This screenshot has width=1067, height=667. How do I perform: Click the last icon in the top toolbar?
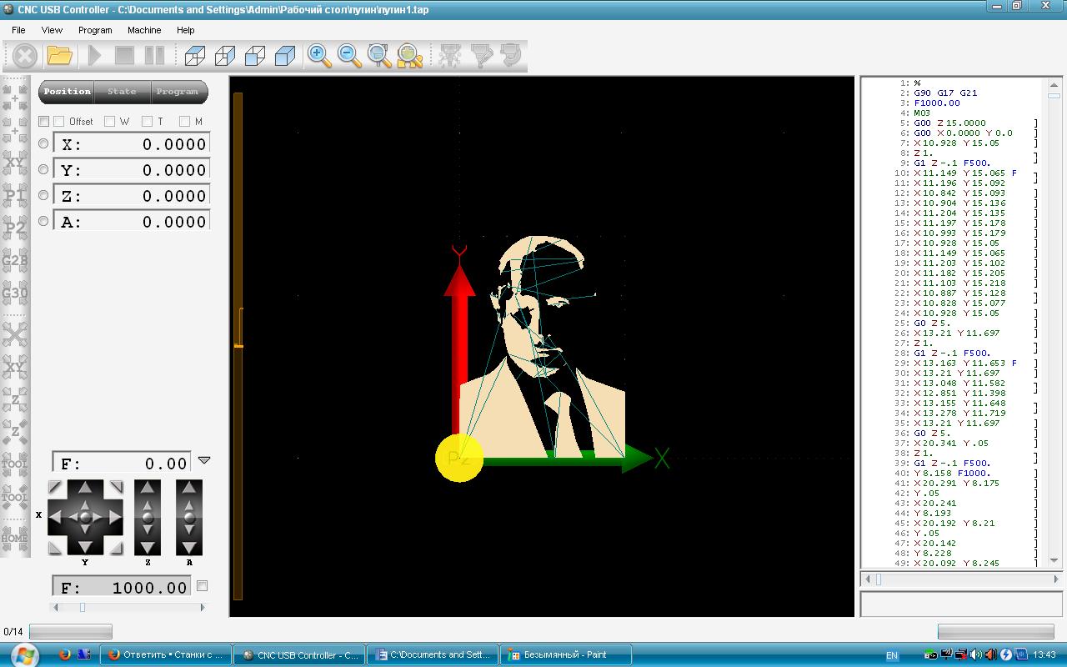click(x=510, y=56)
